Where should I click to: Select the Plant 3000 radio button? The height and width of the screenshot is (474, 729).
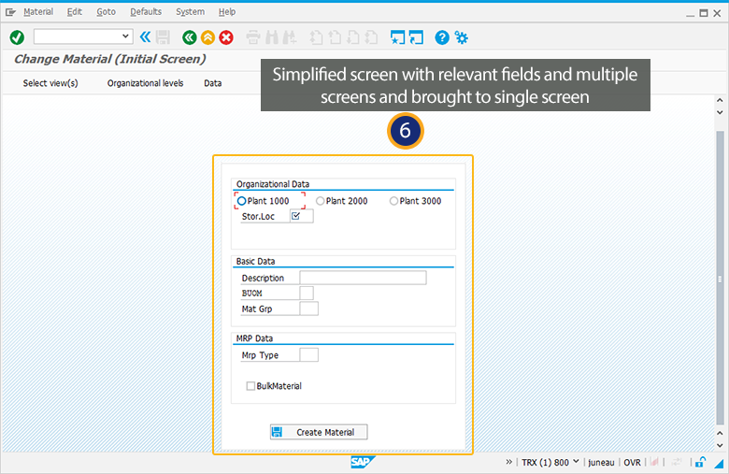[x=393, y=201]
